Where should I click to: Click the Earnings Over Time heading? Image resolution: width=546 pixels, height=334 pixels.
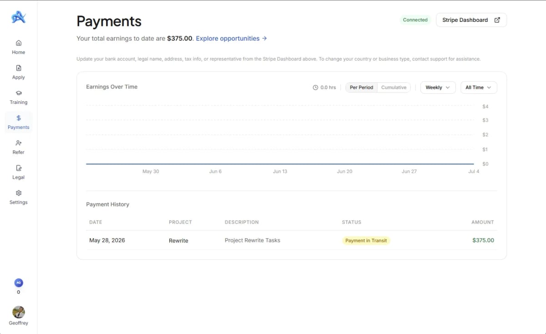pyautogui.click(x=112, y=87)
